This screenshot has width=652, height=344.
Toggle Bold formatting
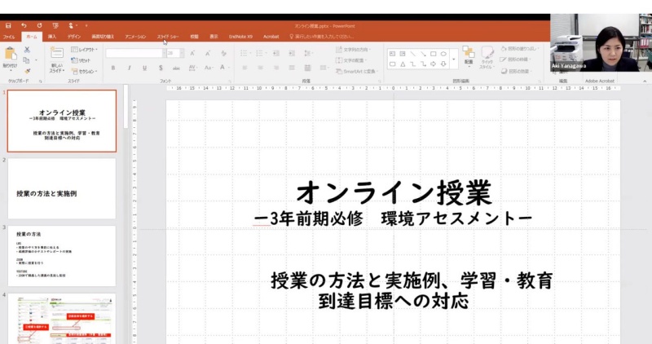pyautogui.click(x=113, y=68)
